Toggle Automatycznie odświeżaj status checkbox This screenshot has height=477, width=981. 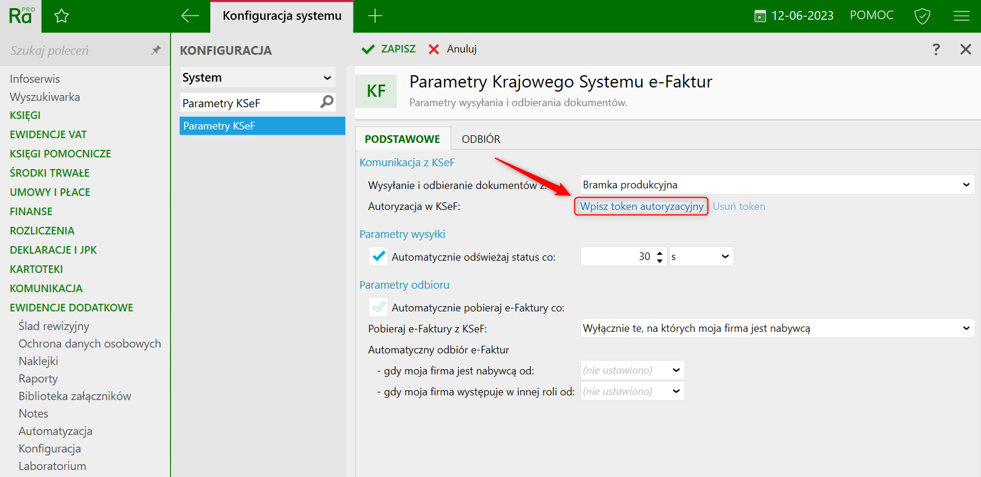click(x=379, y=256)
